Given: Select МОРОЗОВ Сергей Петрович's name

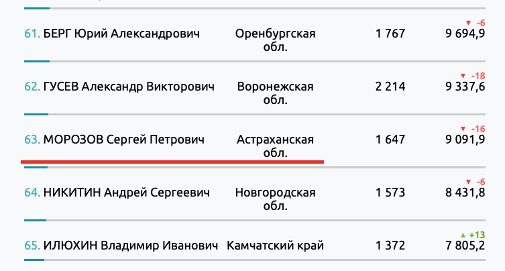Looking at the screenshot, I should click(124, 140).
